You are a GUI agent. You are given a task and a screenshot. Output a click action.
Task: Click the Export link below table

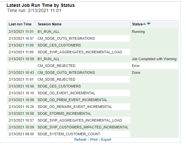(x=106, y=139)
